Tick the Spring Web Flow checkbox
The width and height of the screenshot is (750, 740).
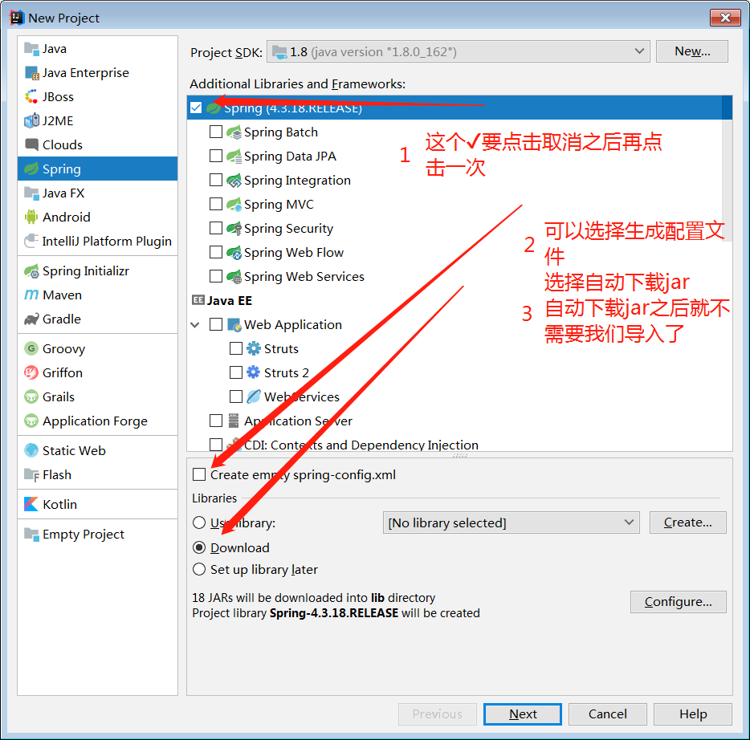pyautogui.click(x=216, y=252)
